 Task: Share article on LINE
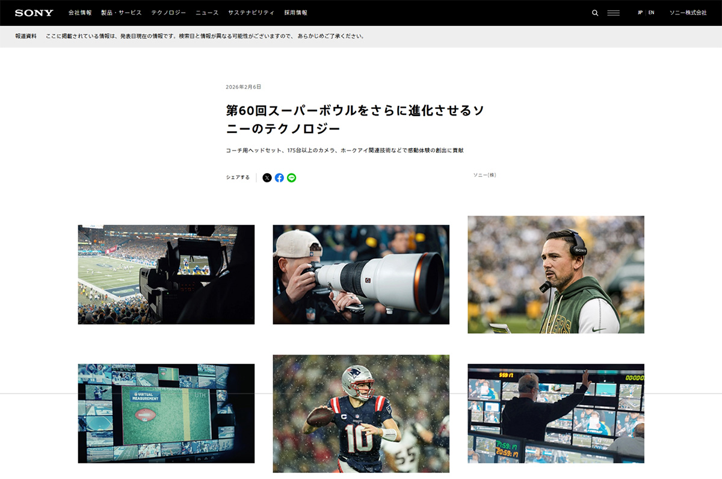(x=291, y=178)
